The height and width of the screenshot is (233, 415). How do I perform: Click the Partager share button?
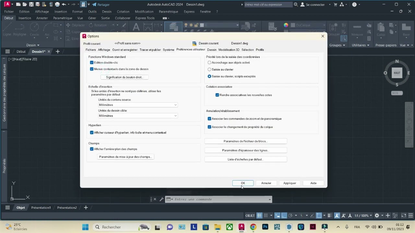click(101, 5)
